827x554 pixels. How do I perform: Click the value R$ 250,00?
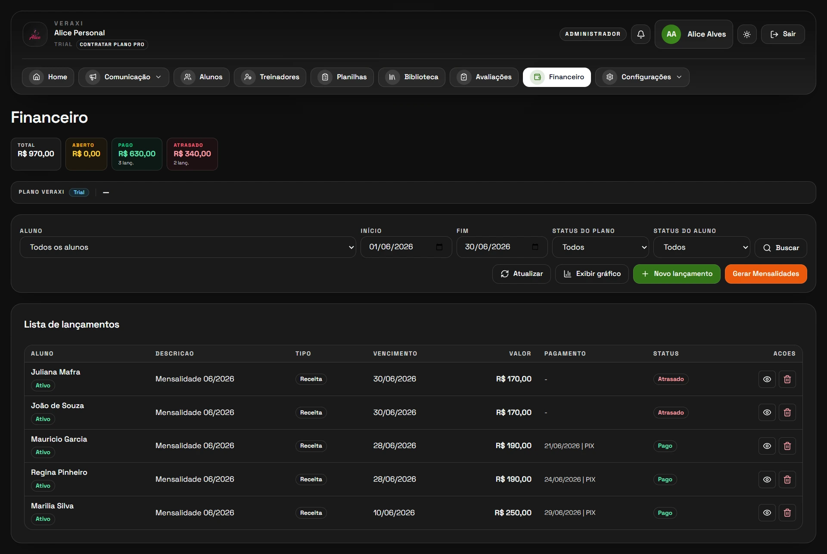click(x=513, y=513)
